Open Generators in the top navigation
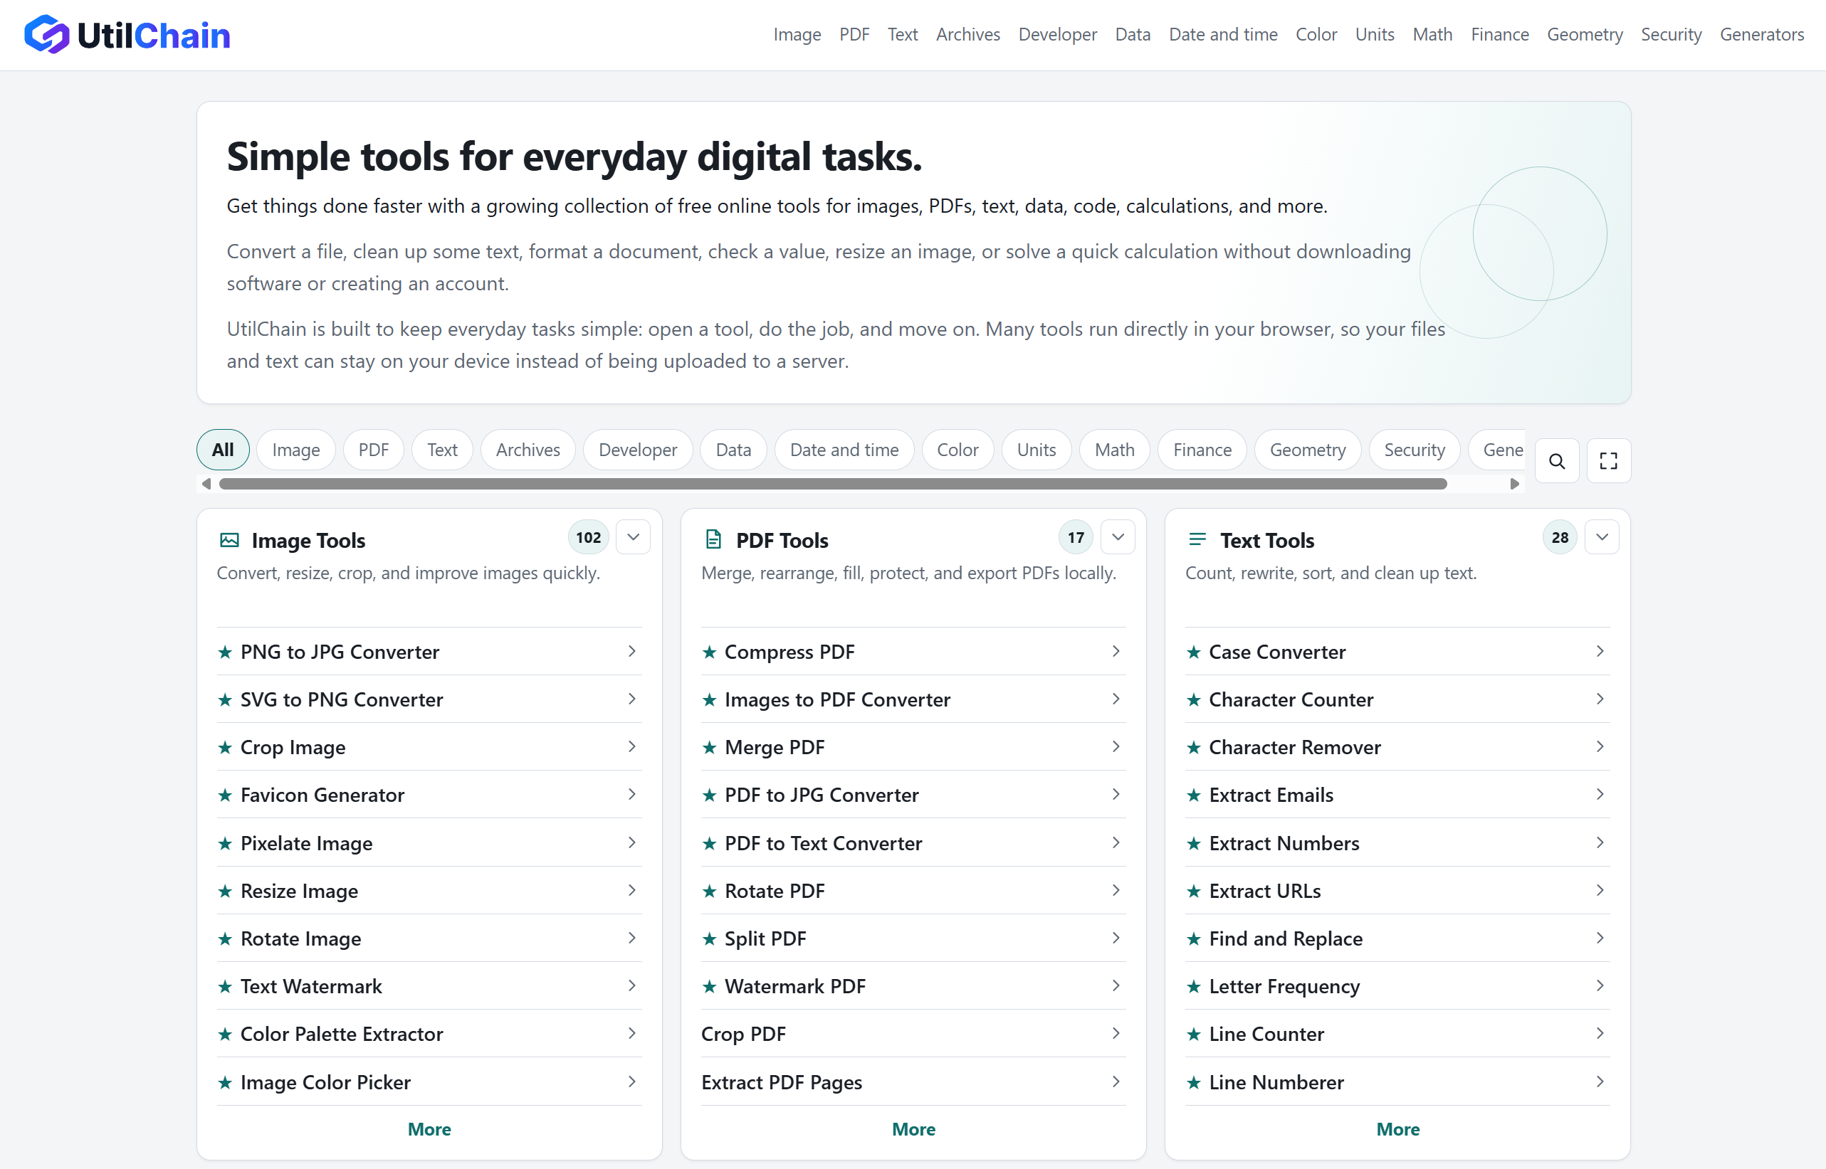Viewport: 1826px width, 1169px height. point(1761,35)
